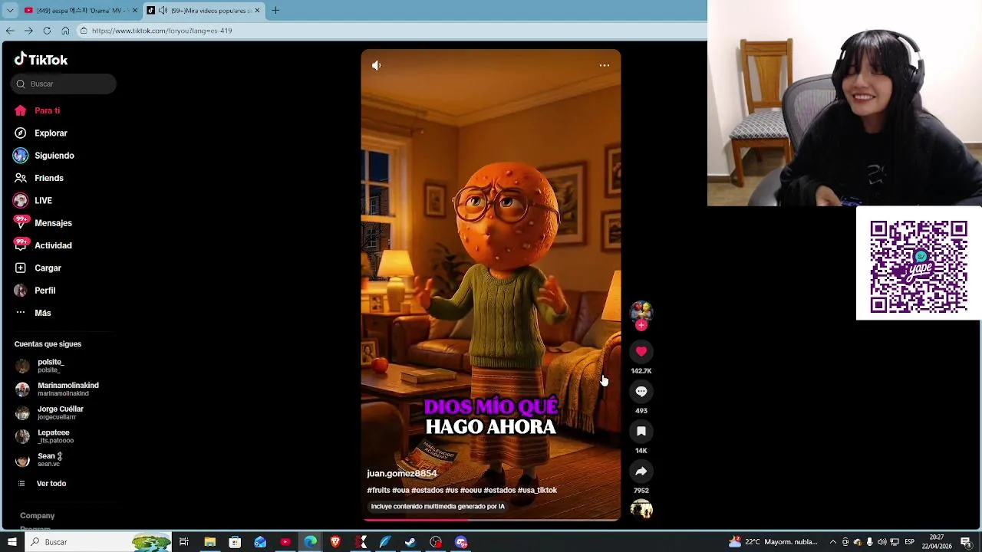
Task: Open Steam from the taskbar
Action: pos(410,542)
